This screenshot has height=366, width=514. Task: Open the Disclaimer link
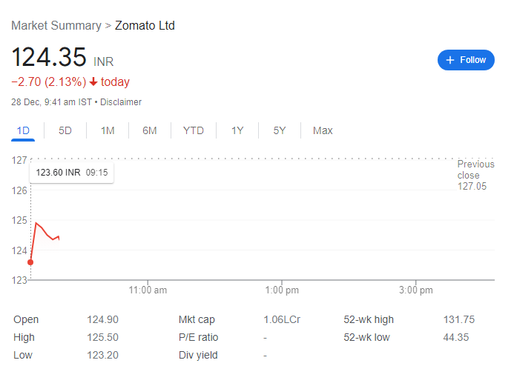(x=121, y=102)
